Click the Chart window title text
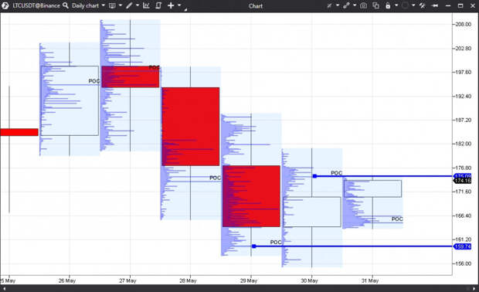479x292 pixels. (256, 6)
